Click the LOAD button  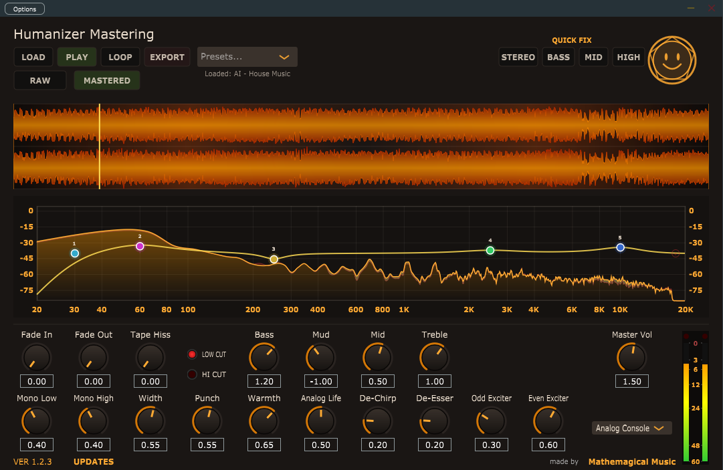[x=33, y=57]
